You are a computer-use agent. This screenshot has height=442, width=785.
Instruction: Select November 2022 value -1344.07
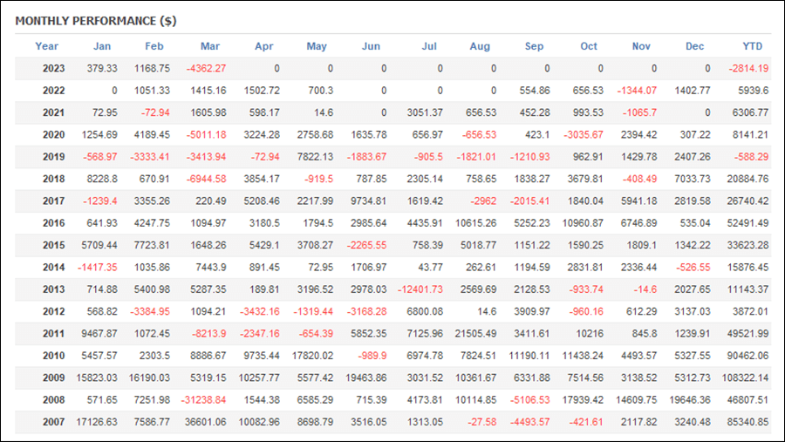click(x=637, y=91)
